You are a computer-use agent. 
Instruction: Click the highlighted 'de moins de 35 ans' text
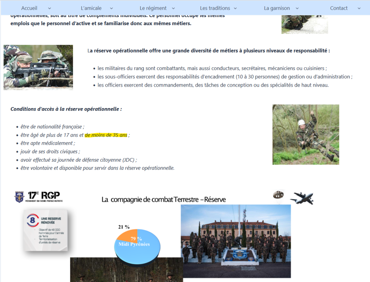click(x=106, y=135)
